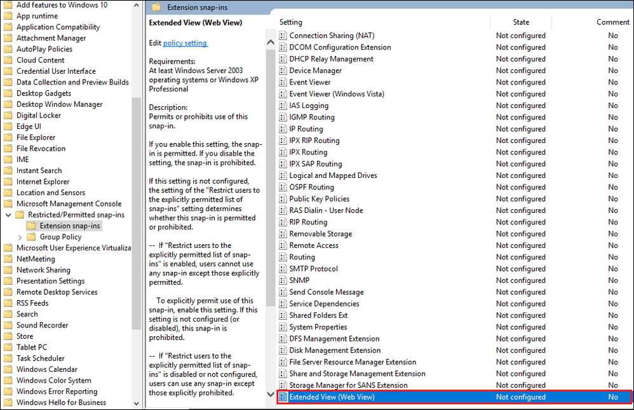Select Microsoft User Experience Virtualization folder
Screen dimensions: 634x410
[74, 248]
